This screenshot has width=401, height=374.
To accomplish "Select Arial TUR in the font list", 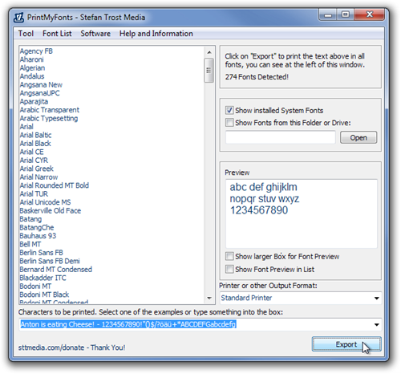I will point(34,193).
